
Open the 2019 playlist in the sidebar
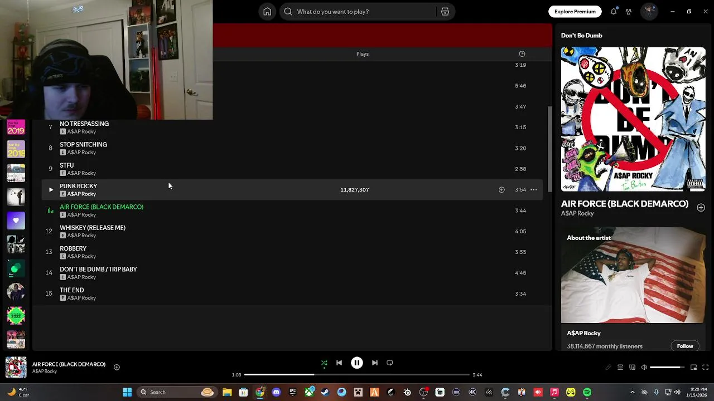coord(16,126)
